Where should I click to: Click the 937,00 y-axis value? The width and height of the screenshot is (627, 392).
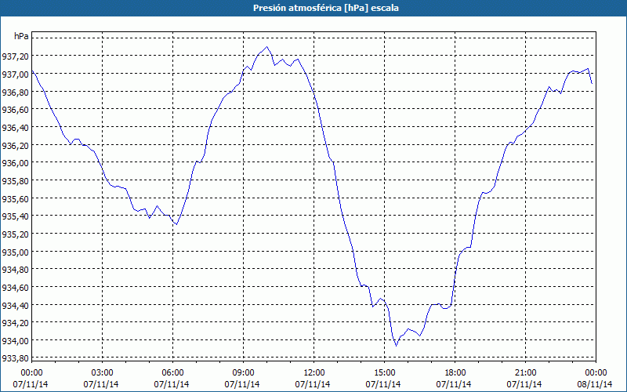tap(15, 74)
